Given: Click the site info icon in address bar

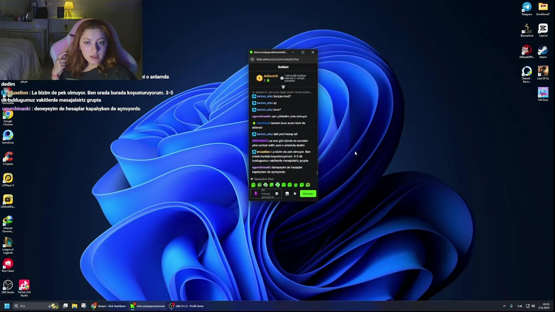Looking at the screenshot, I should pos(252,59).
